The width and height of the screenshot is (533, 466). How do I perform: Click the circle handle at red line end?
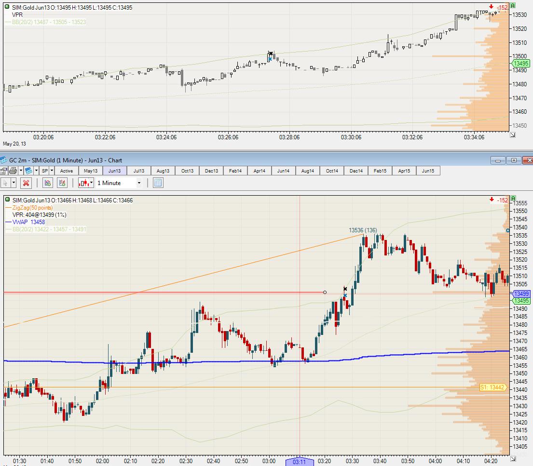tap(325, 293)
